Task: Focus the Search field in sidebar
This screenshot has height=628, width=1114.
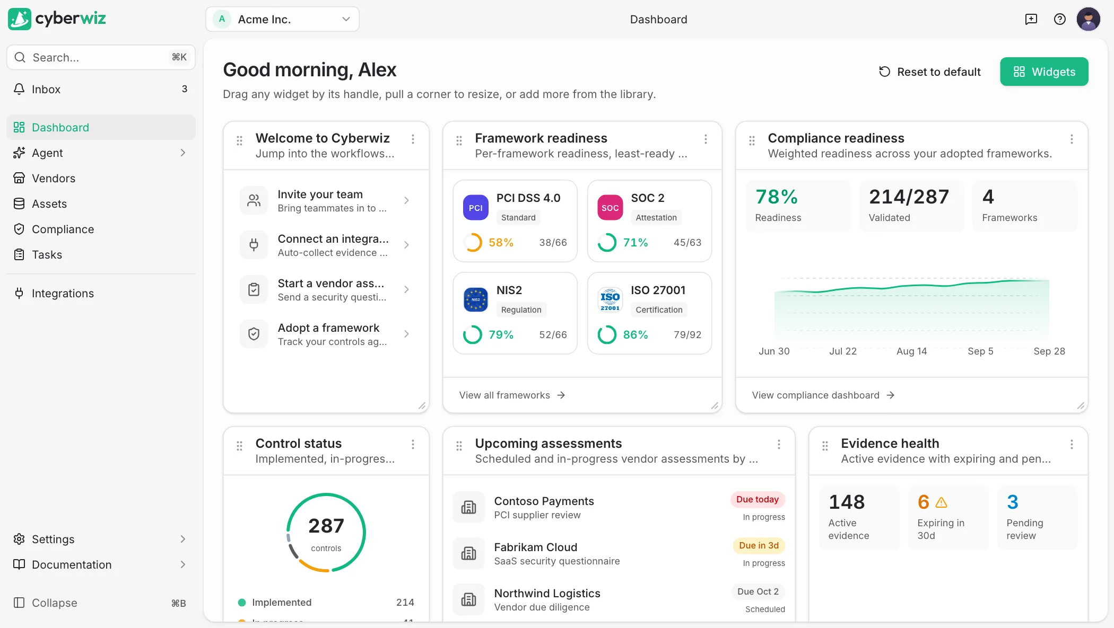Action: [x=101, y=58]
